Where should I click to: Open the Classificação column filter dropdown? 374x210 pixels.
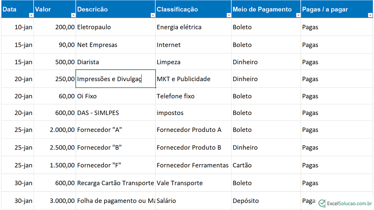(x=229, y=15)
